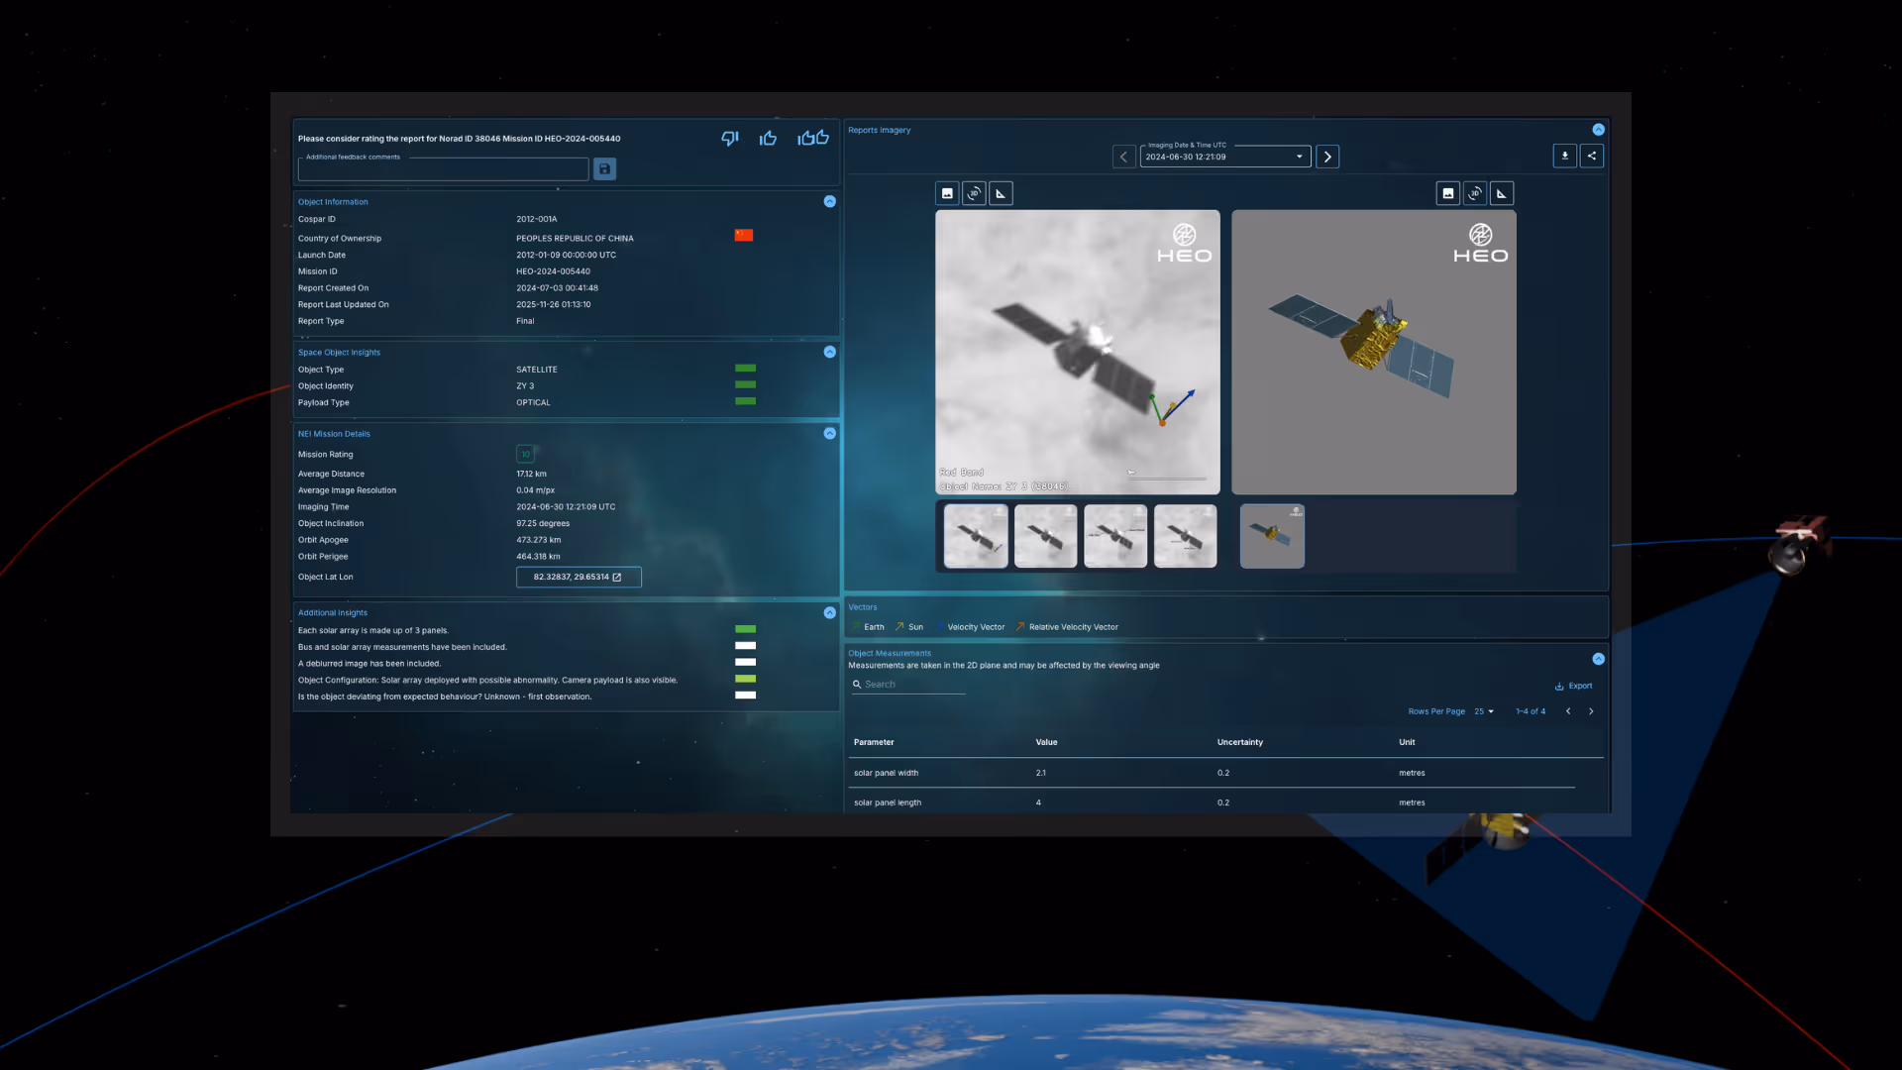
Task: Export the object measurements table
Action: point(1574,686)
